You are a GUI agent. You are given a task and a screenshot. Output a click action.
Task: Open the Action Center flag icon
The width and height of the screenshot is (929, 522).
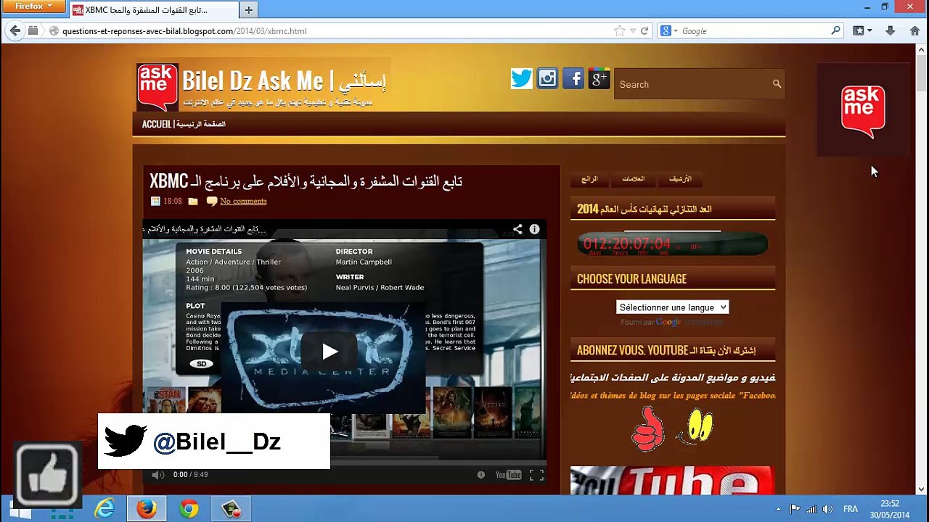794,509
